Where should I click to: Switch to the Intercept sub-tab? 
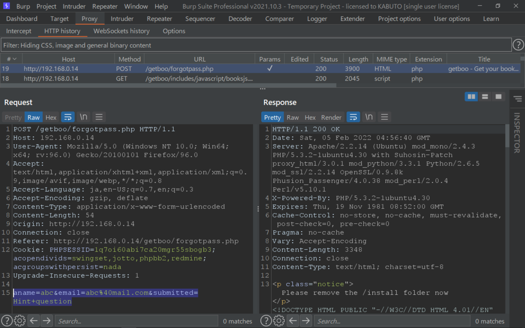point(19,31)
